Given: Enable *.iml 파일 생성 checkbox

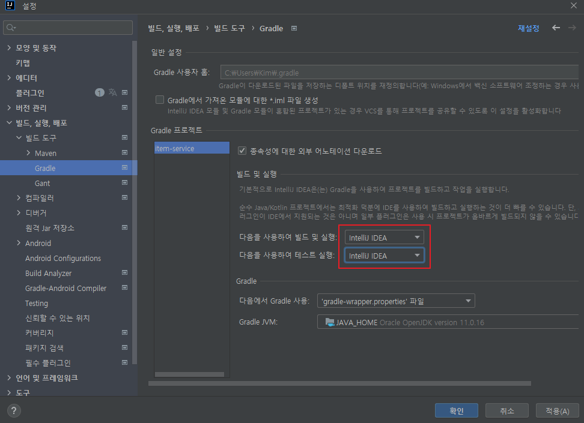Looking at the screenshot, I should coord(160,100).
